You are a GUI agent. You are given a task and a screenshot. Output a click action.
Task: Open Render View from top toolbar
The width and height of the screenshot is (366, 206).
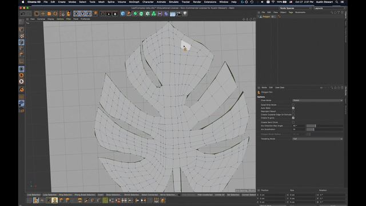click(103, 14)
